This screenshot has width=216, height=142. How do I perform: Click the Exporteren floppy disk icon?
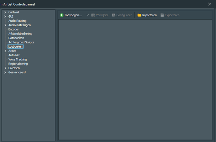point(162,15)
